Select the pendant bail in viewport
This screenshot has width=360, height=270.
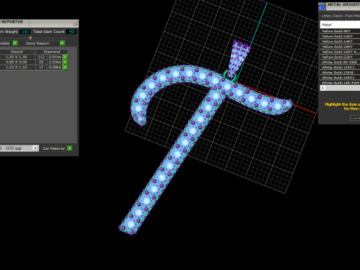(x=238, y=60)
